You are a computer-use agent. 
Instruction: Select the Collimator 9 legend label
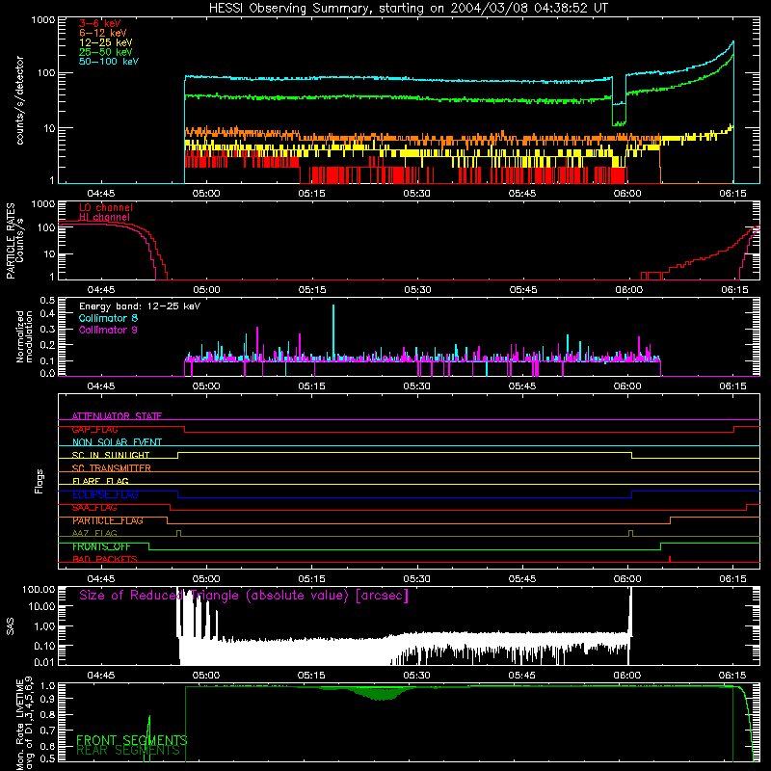click(108, 330)
